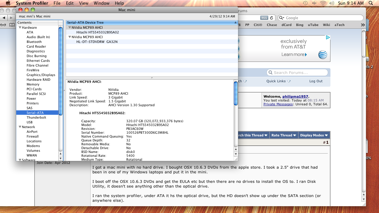Reload the page with the refresh icon
The height and width of the screenshot is (213, 379).
tap(272, 18)
